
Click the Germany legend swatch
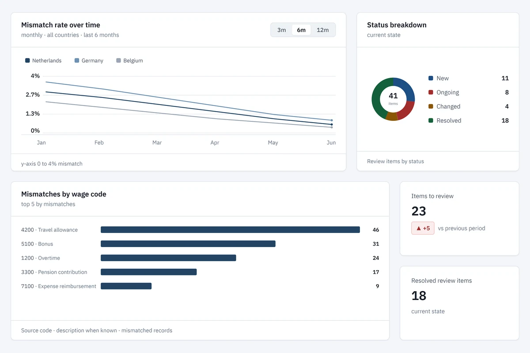[x=77, y=60]
